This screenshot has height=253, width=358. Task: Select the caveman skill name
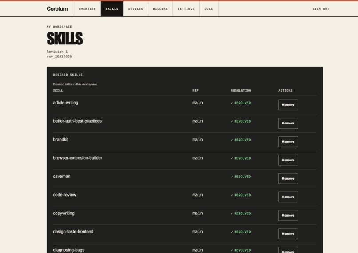click(x=62, y=176)
